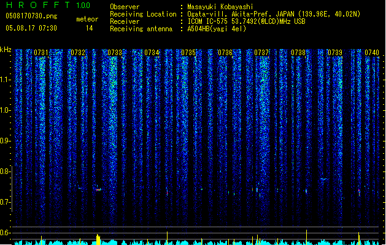Click the Receiving antenna label
This screenshot has width=386, height=245.
(x=141, y=29)
